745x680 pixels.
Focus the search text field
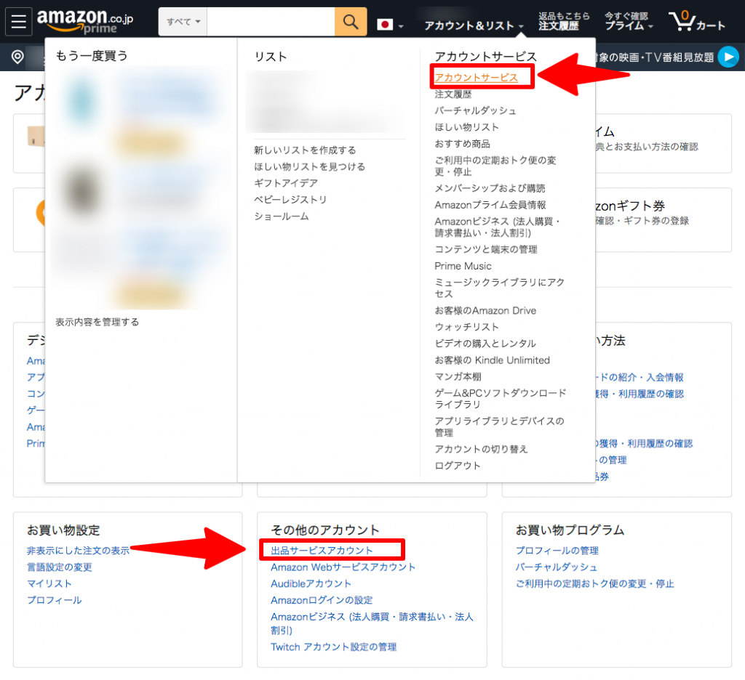[271, 22]
